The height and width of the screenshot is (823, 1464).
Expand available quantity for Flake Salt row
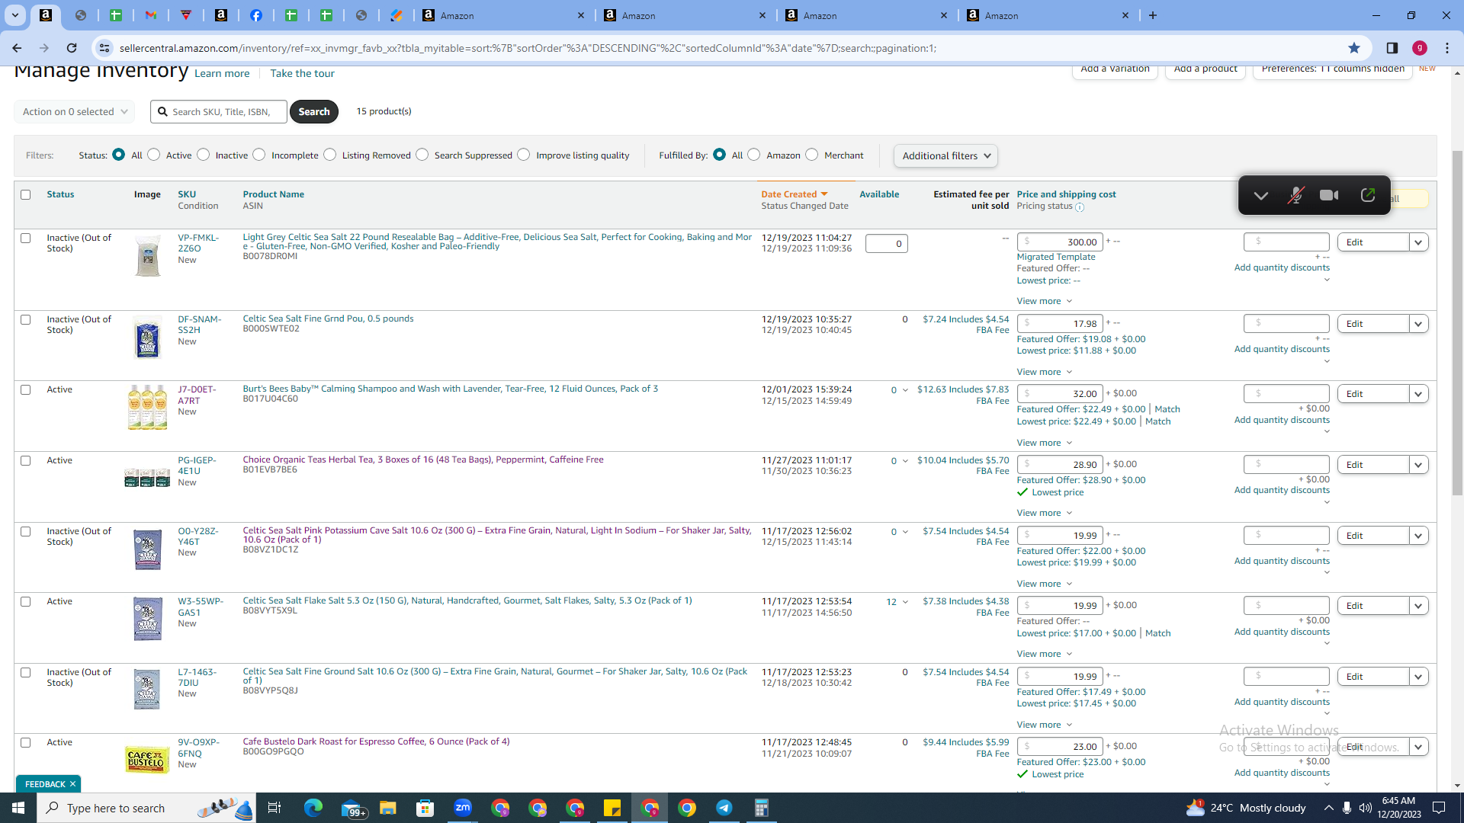905,603
